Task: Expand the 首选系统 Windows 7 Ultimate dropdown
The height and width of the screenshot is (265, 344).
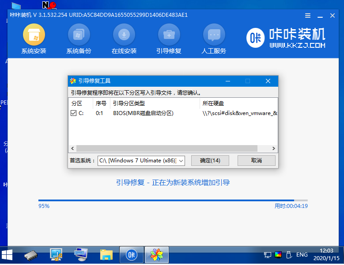Action: 181,161
